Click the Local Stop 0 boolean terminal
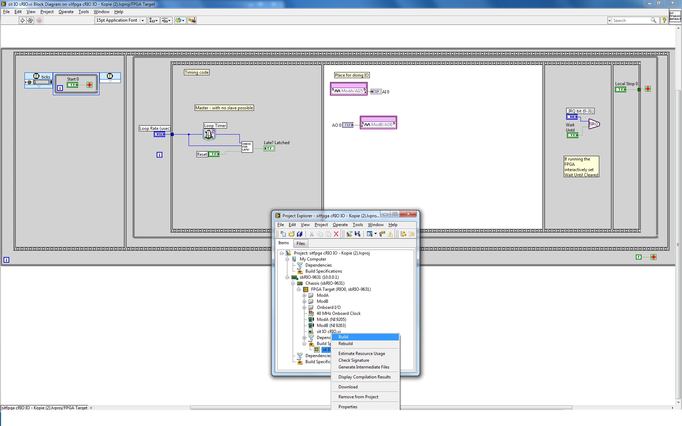This screenshot has width=682, height=426. tap(621, 89)
